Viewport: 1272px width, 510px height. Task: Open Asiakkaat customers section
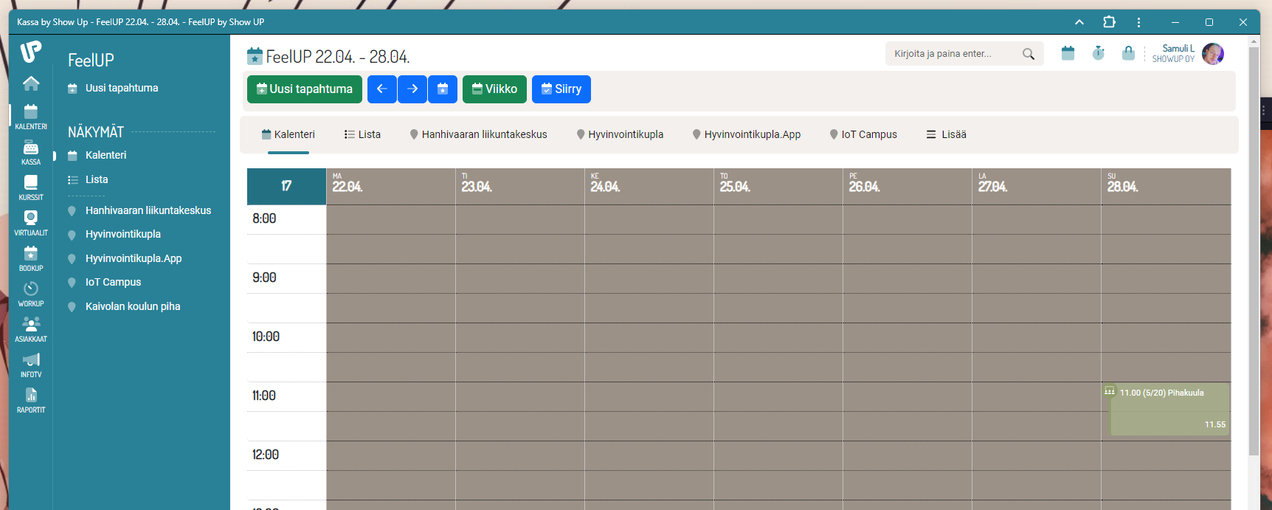(31, 328)
